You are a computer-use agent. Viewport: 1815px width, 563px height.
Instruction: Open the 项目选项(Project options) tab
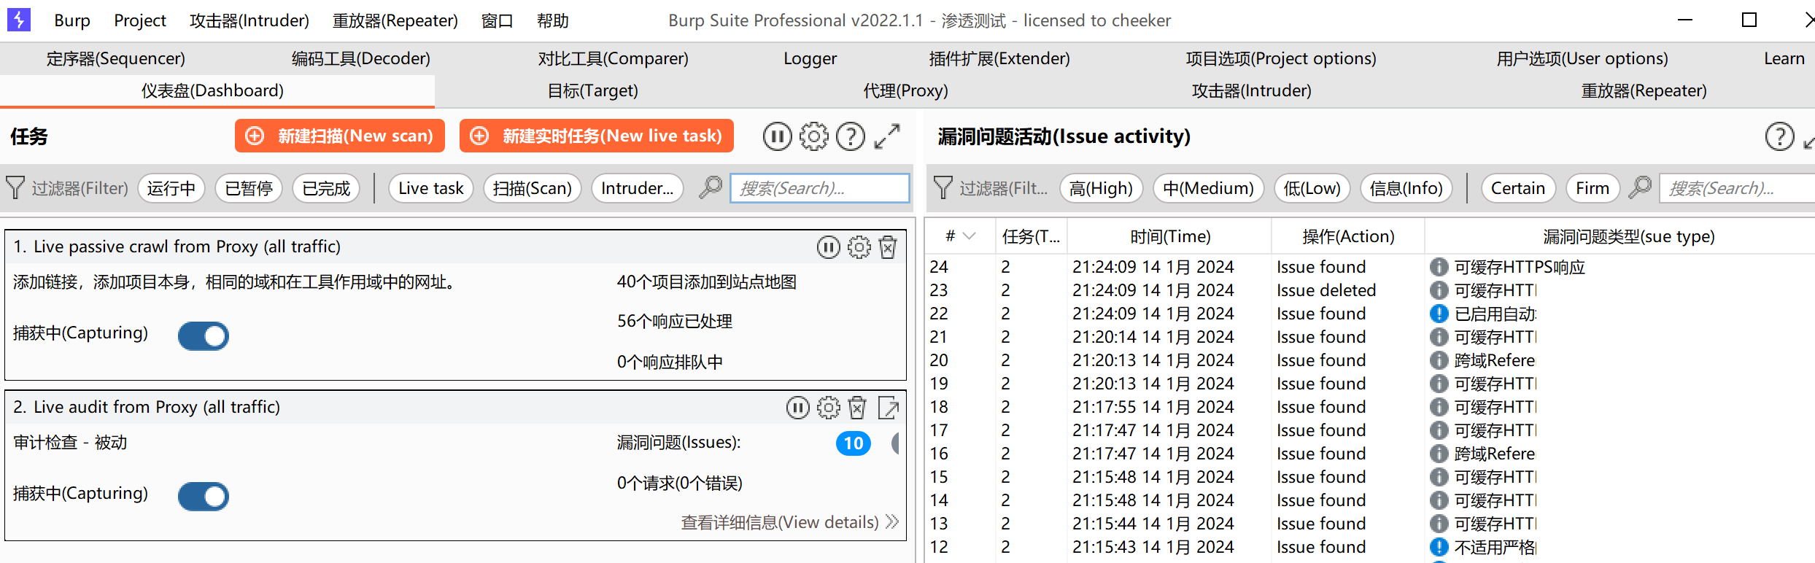coord(1281,58)
